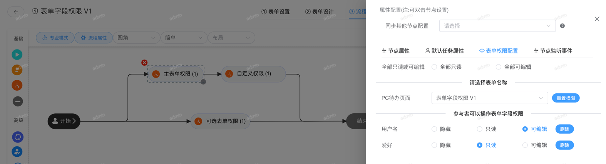Screen dimensions: 606x164
Task: Switch to the 节点属性 tab
Action: coord(396,51)
